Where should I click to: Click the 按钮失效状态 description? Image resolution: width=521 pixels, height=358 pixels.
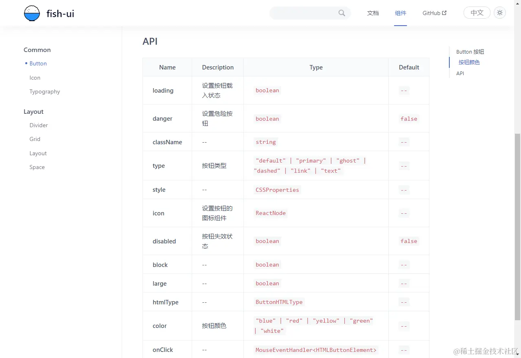tap(217, 241)
